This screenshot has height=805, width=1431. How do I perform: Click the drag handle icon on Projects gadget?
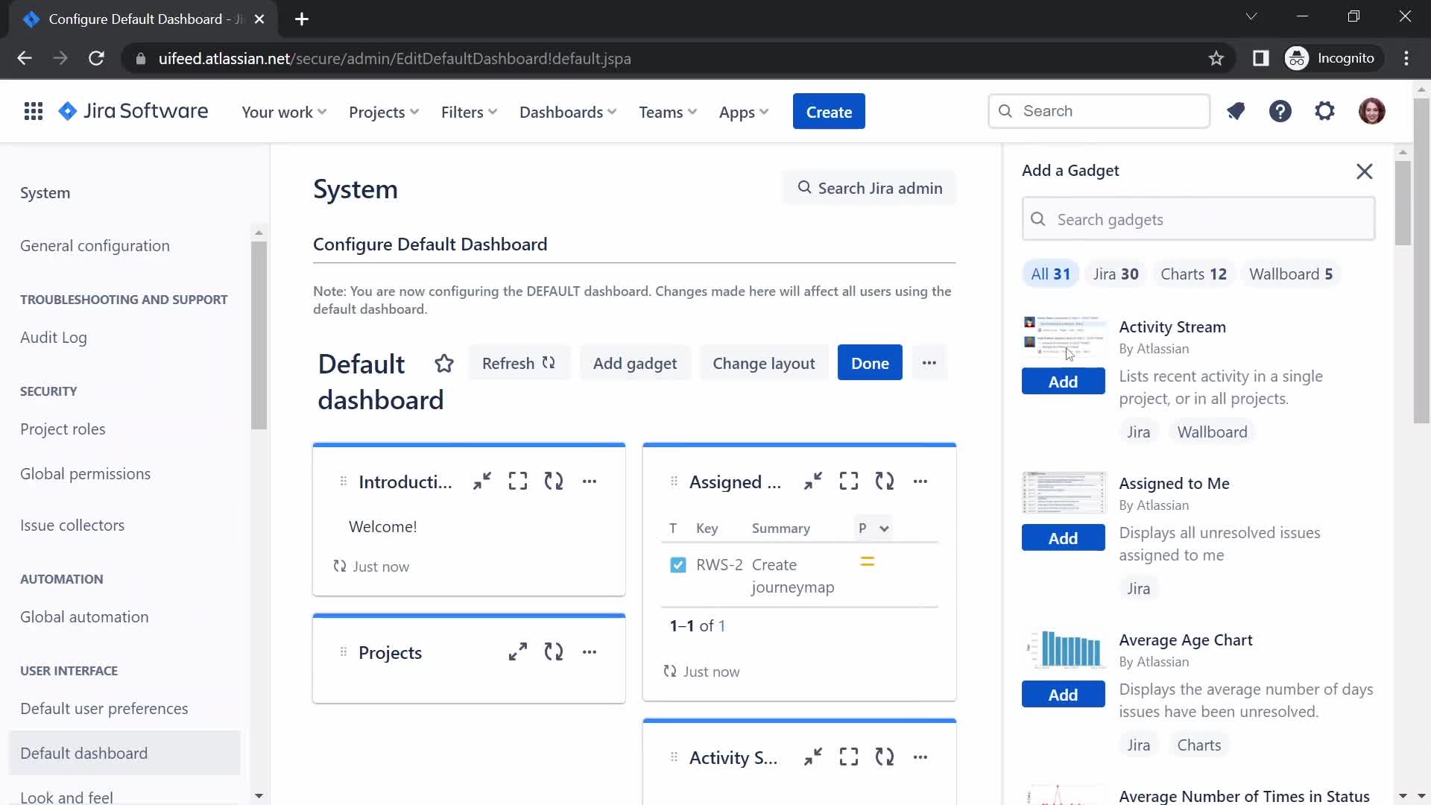343,653
